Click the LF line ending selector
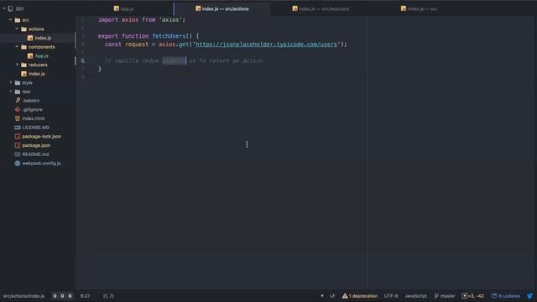Viewport: 537px width, 302px height. (332, 296)
